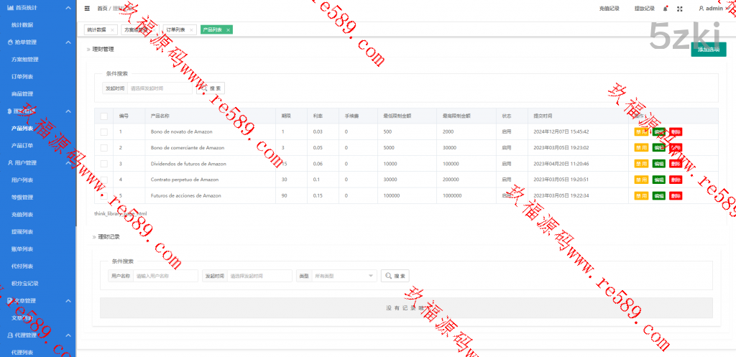Click the 用户名称 input field
The image size is (736, 357).
click(165, 275)
